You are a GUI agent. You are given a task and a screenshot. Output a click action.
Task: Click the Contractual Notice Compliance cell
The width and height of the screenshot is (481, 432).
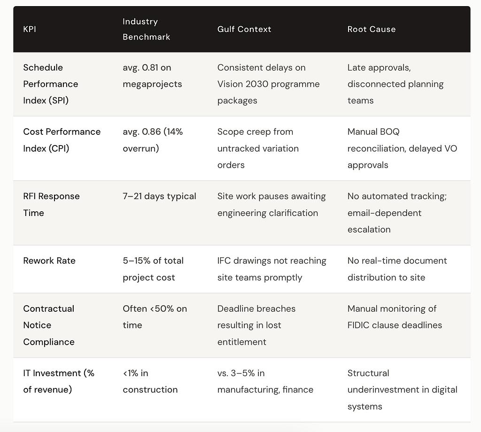point(49,325)
